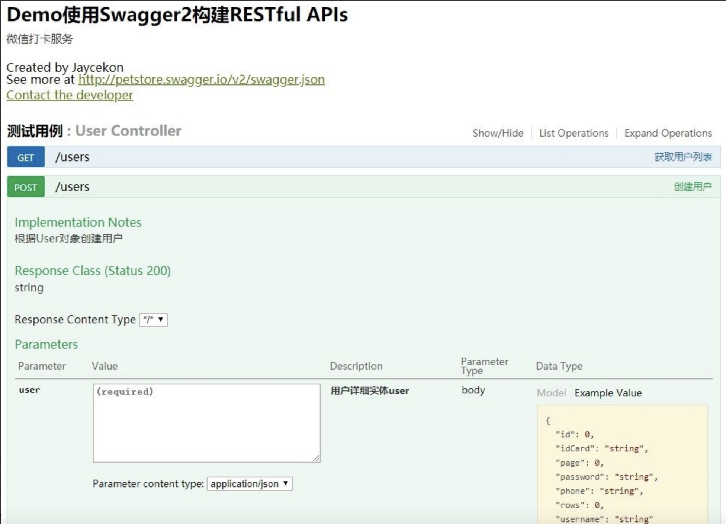Click List Operations link
The width and height of the screenshot is (726, 524).
click(x=574, y=133)
